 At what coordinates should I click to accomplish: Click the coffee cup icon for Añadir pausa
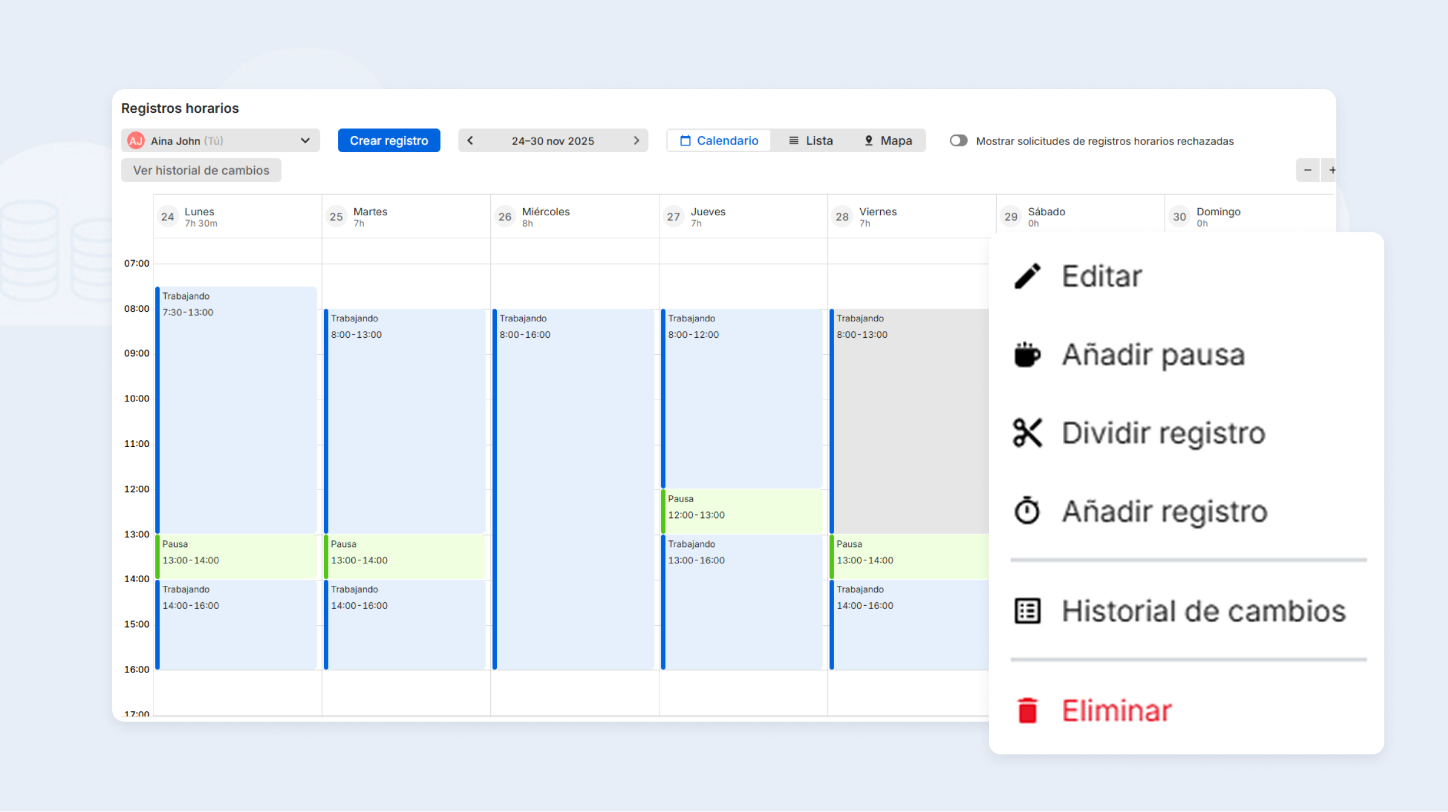[1028, 354]
